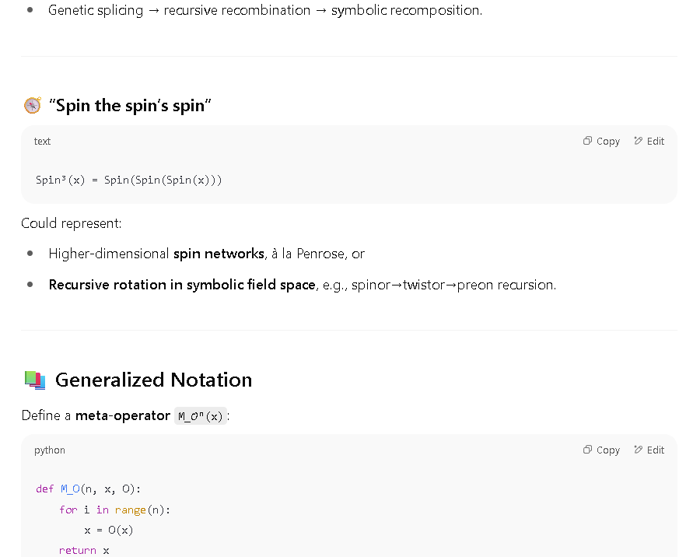
Task: Click the compass emoji beside Spin heading
Action: [33, 106]
